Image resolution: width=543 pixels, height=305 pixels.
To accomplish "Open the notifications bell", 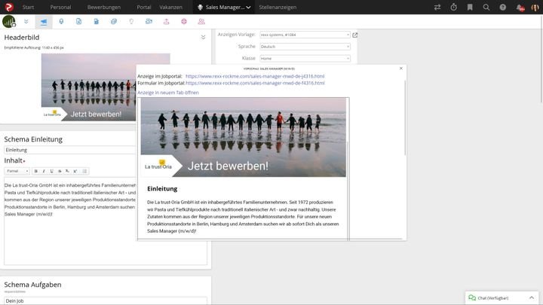I will 520,7.
